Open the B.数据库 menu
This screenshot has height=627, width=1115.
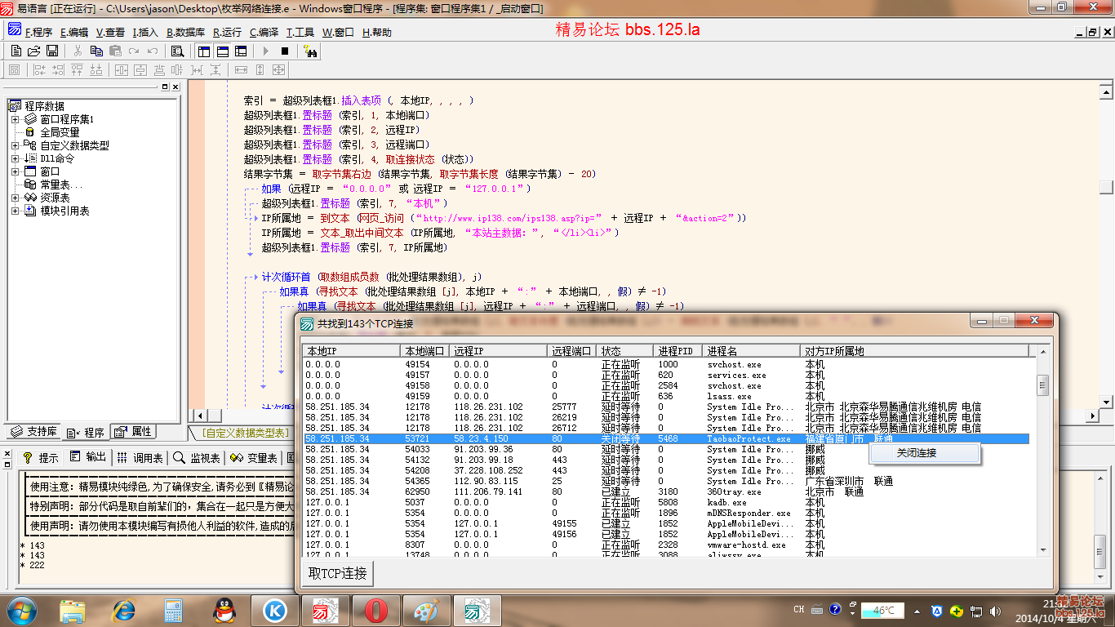185,33
